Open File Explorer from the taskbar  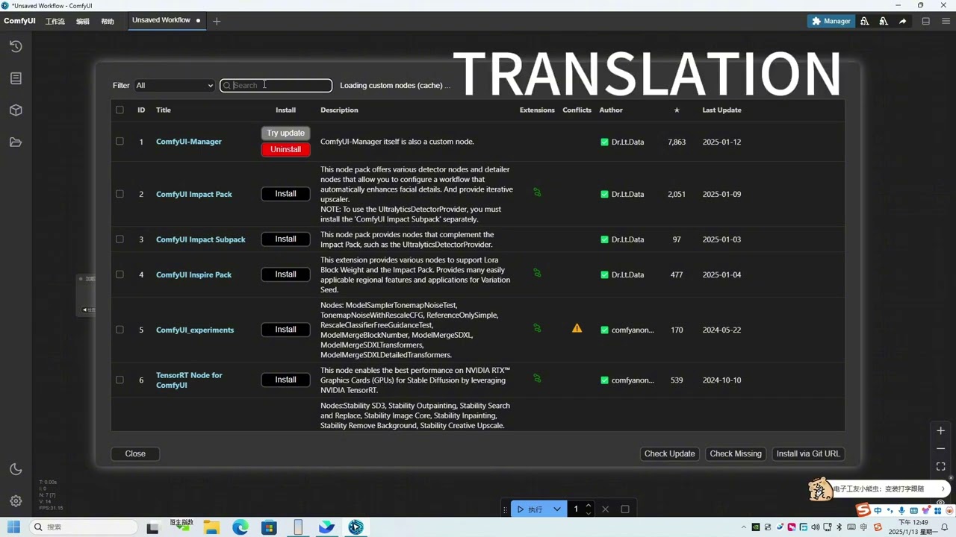[x=211, y=527]
